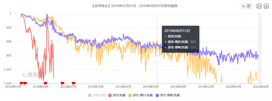The width and height of the screenshot is (272, 101).
Task: Click the tooltip value 662
Action: pos(193,47)
